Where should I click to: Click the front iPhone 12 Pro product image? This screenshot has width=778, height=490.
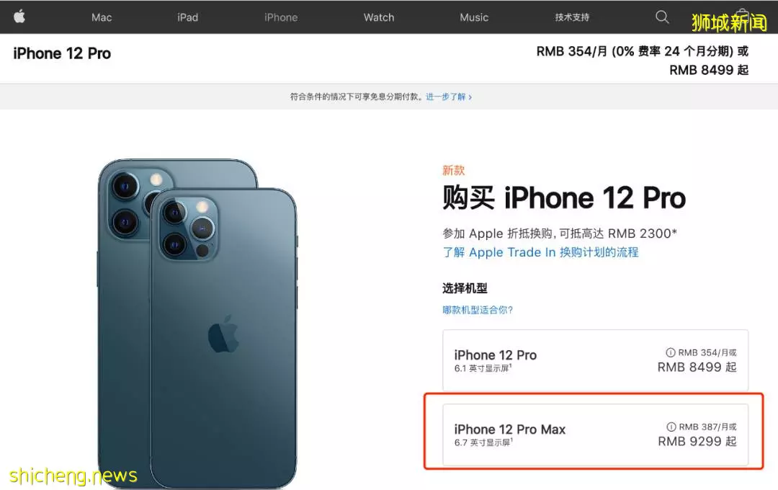(223, 337)
